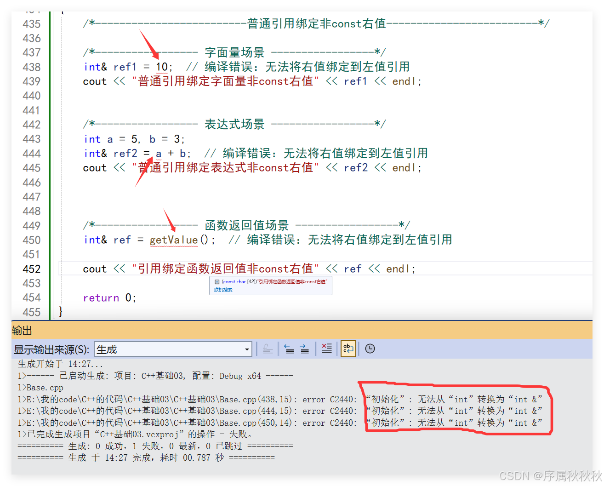
Task: Click output line 已启动生成: 项目: C++基础03
Action: click(155, 376)
